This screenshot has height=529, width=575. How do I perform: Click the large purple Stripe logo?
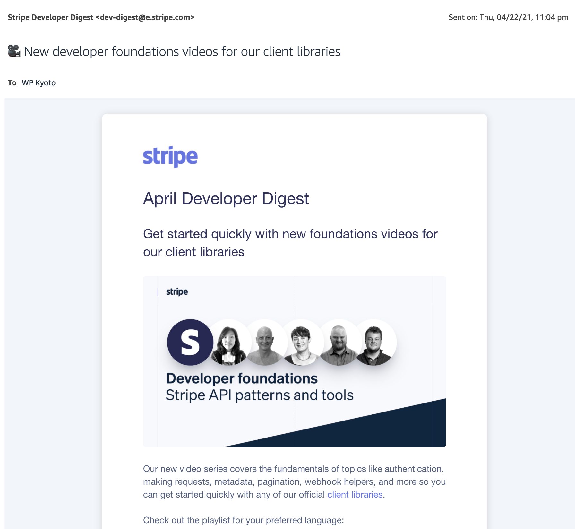point(170,157)
